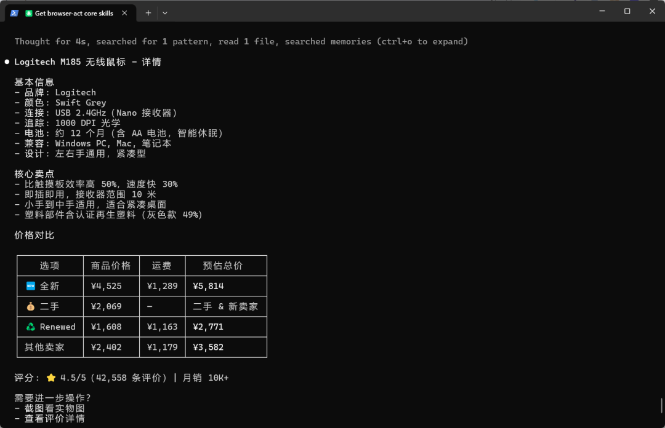This screenshot has width=665, height=428.
Task: Click the blue NEW icon beside 全新
Action: click(x=31, y=286)
